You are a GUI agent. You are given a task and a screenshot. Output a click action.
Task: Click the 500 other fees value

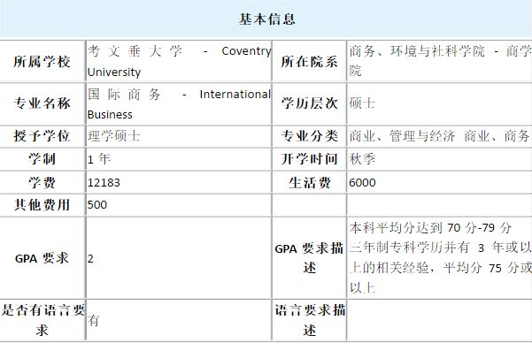(x=97, y=205)
